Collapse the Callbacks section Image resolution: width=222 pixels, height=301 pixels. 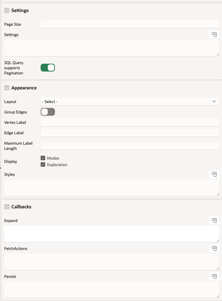pyautogui.click(x=7, y=207)
